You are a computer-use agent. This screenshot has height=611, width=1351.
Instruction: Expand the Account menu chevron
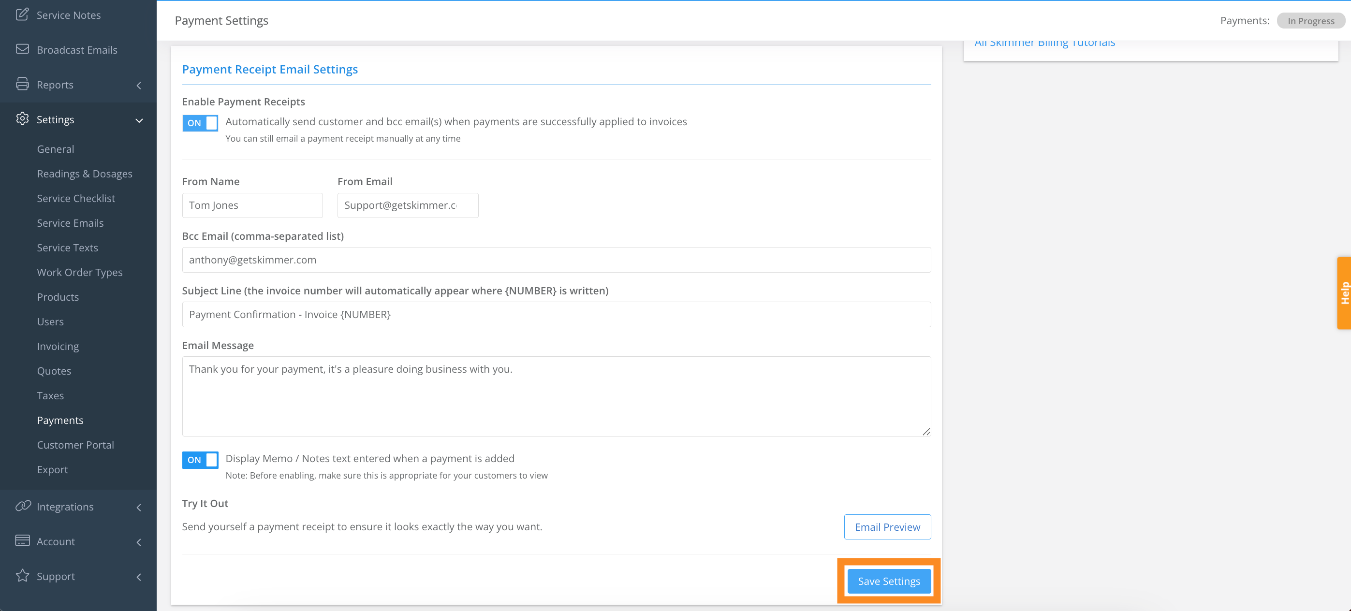pos(139,542)
